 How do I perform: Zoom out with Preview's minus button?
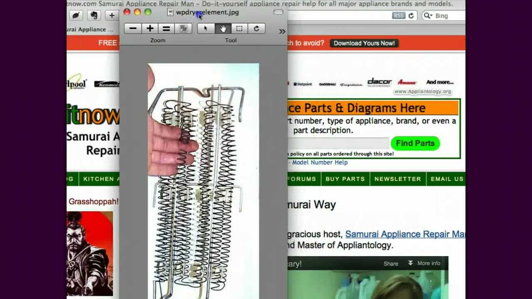click(x=133, y=29)
